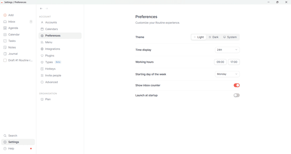Open the Inbox tray icon
Image resolution: width=291 pixels, height=154 pixels.
point(5,22)
